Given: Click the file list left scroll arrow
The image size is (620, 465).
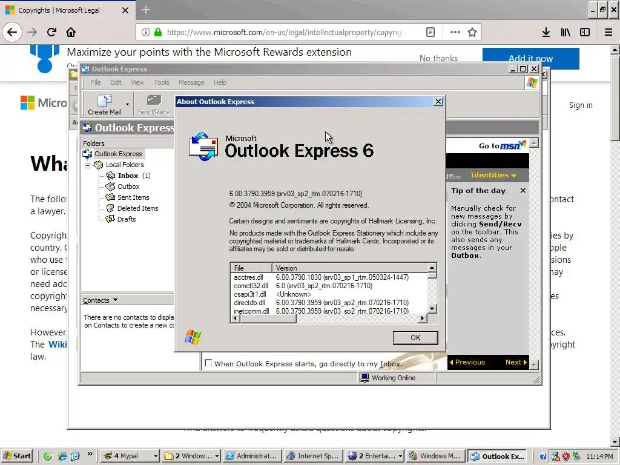Looking at the screenshot, I should coord(236,318).
